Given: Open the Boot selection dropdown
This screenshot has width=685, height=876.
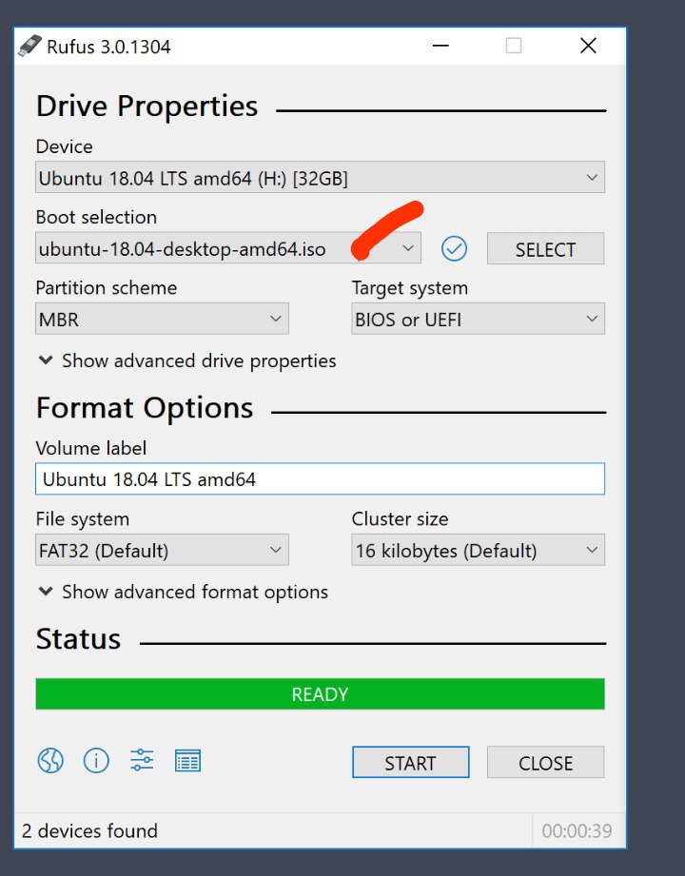Looking at the screenshot, I should coord(228,248).
